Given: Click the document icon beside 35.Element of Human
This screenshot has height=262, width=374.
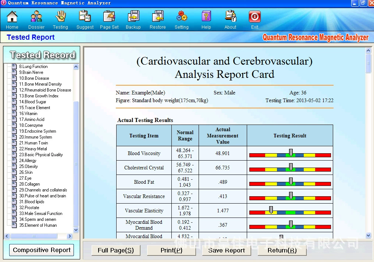Looking at the screenshot, I should coord(14,225).
